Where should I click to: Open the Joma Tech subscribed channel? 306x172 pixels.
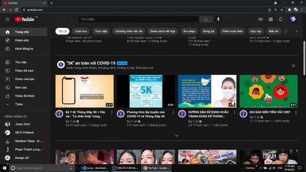(23, 124)
